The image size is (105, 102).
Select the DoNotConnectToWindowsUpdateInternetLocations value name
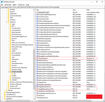point(54,47)
